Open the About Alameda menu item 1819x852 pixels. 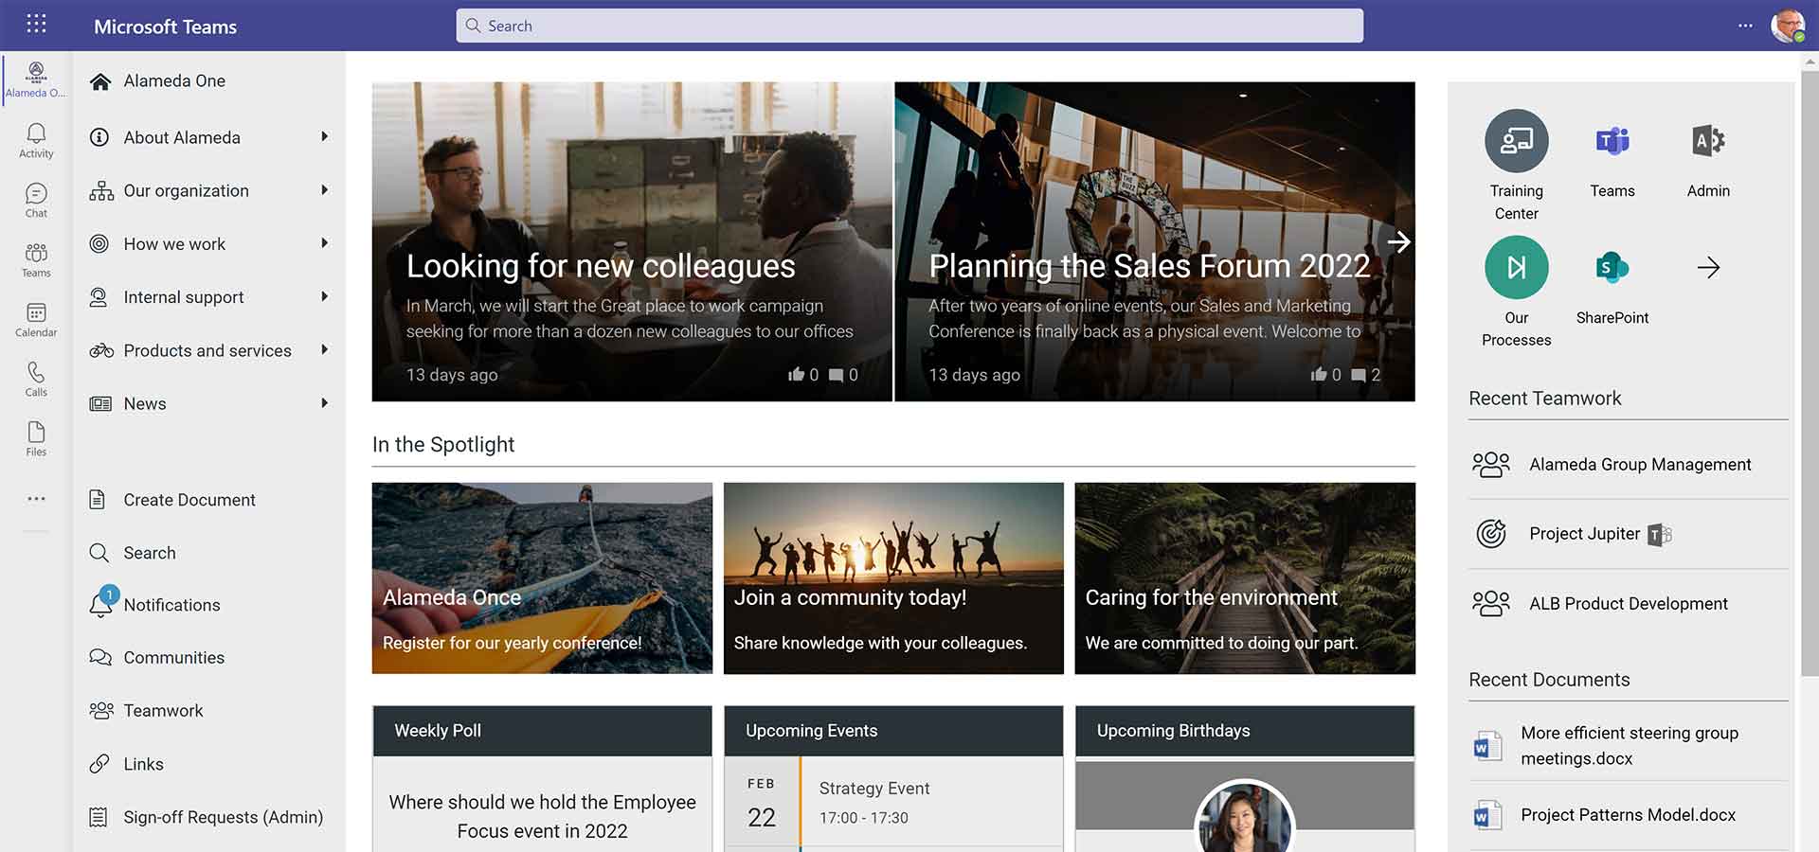182,137
